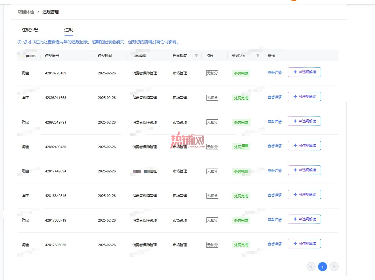Screen dimensions: 375x280
Task: Open AI违规解读 for violation 42817449094
Action: coord(304,170)
